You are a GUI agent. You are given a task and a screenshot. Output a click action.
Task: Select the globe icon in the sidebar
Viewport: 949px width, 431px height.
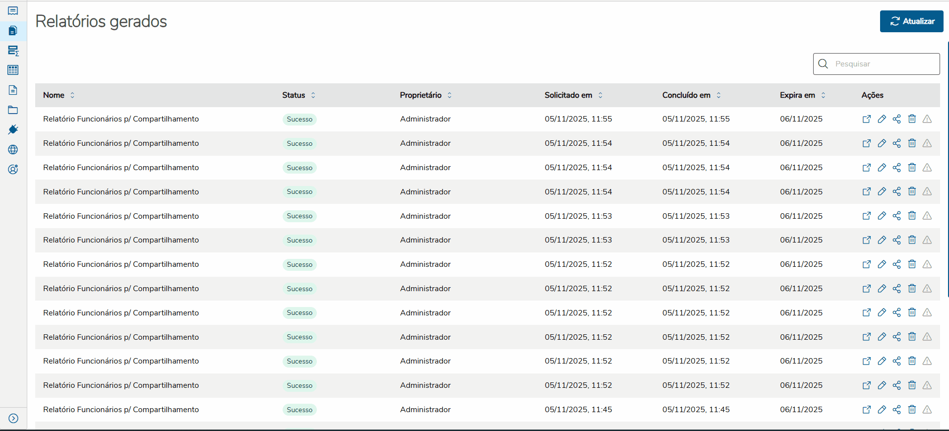click(x=13, y=149)
